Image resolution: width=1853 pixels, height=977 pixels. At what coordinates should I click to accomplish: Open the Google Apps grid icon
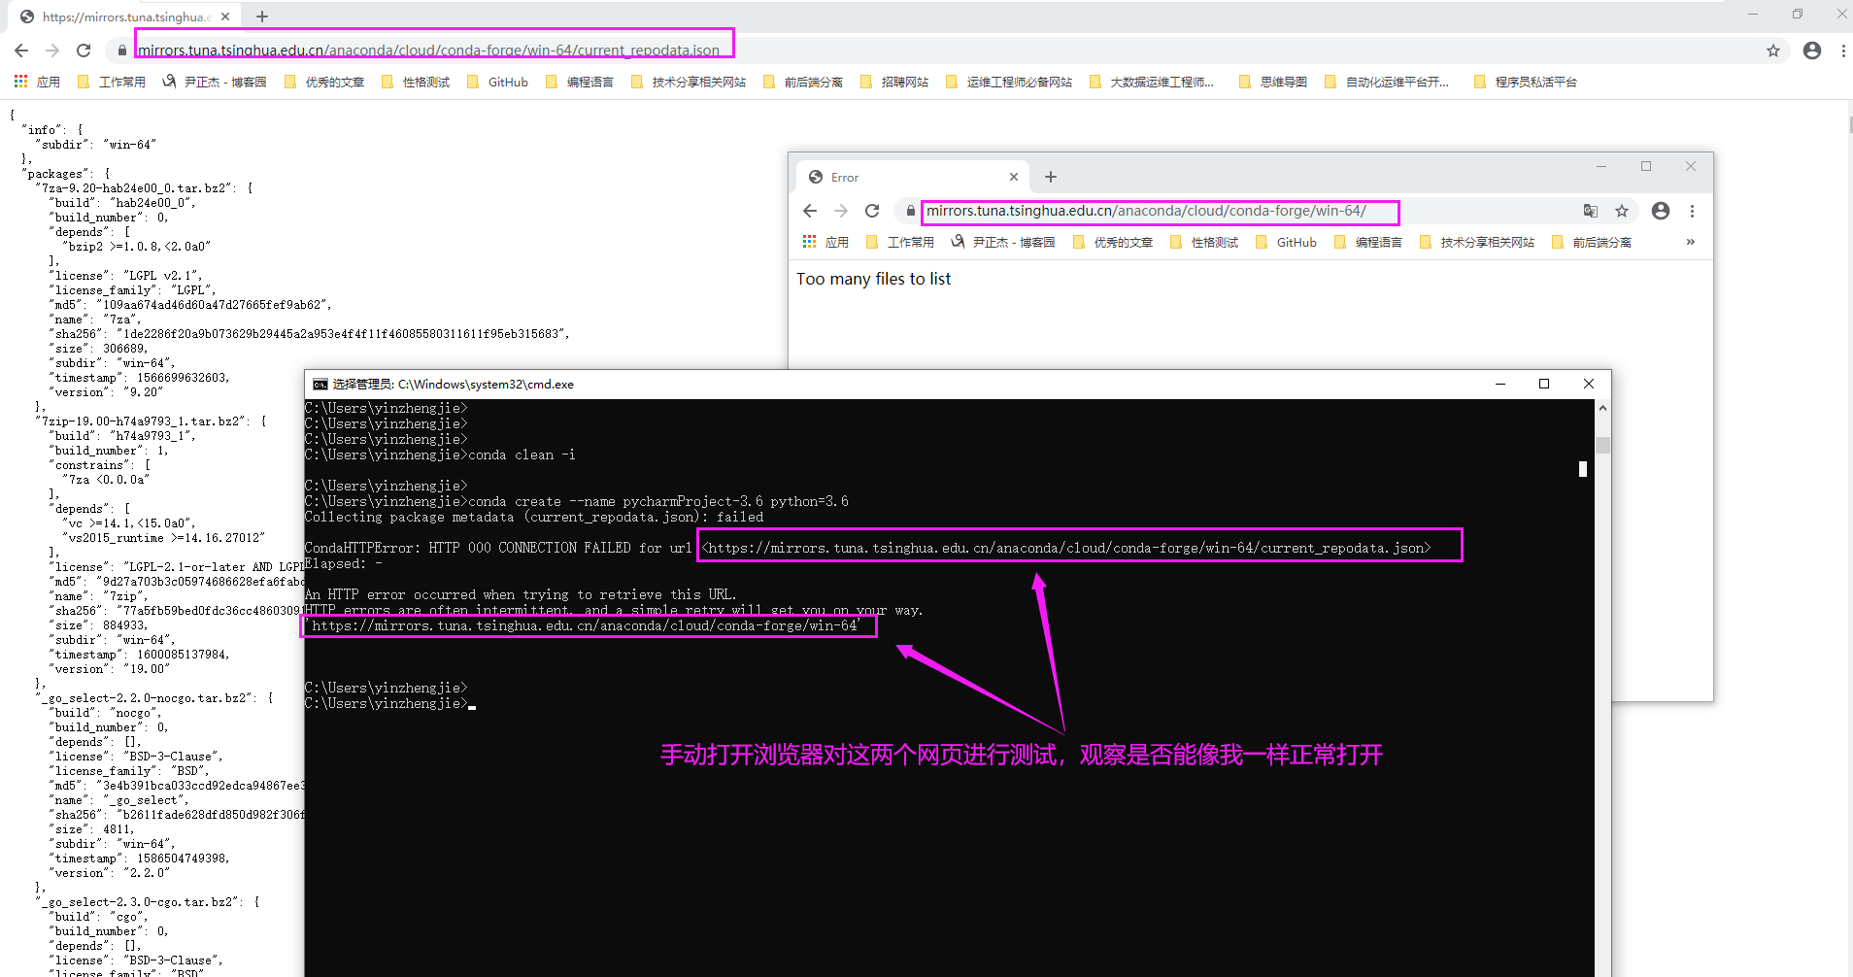(x=19, y=81)
